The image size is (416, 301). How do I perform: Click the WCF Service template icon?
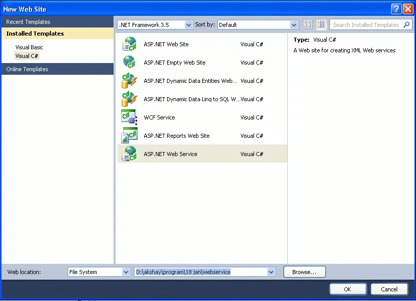129,117
